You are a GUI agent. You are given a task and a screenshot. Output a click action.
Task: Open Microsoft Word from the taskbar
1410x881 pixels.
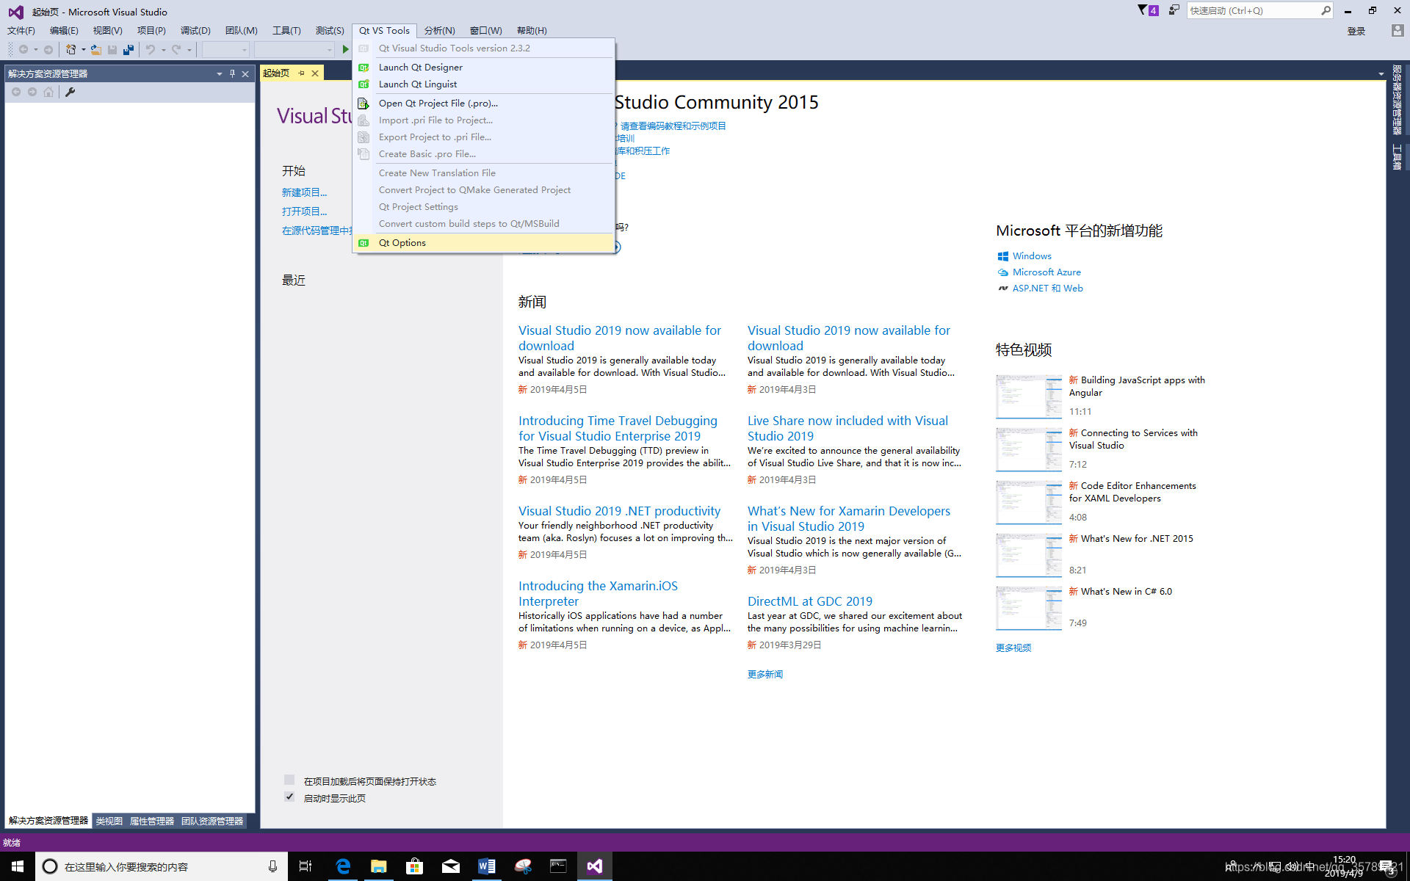point(486,866)
